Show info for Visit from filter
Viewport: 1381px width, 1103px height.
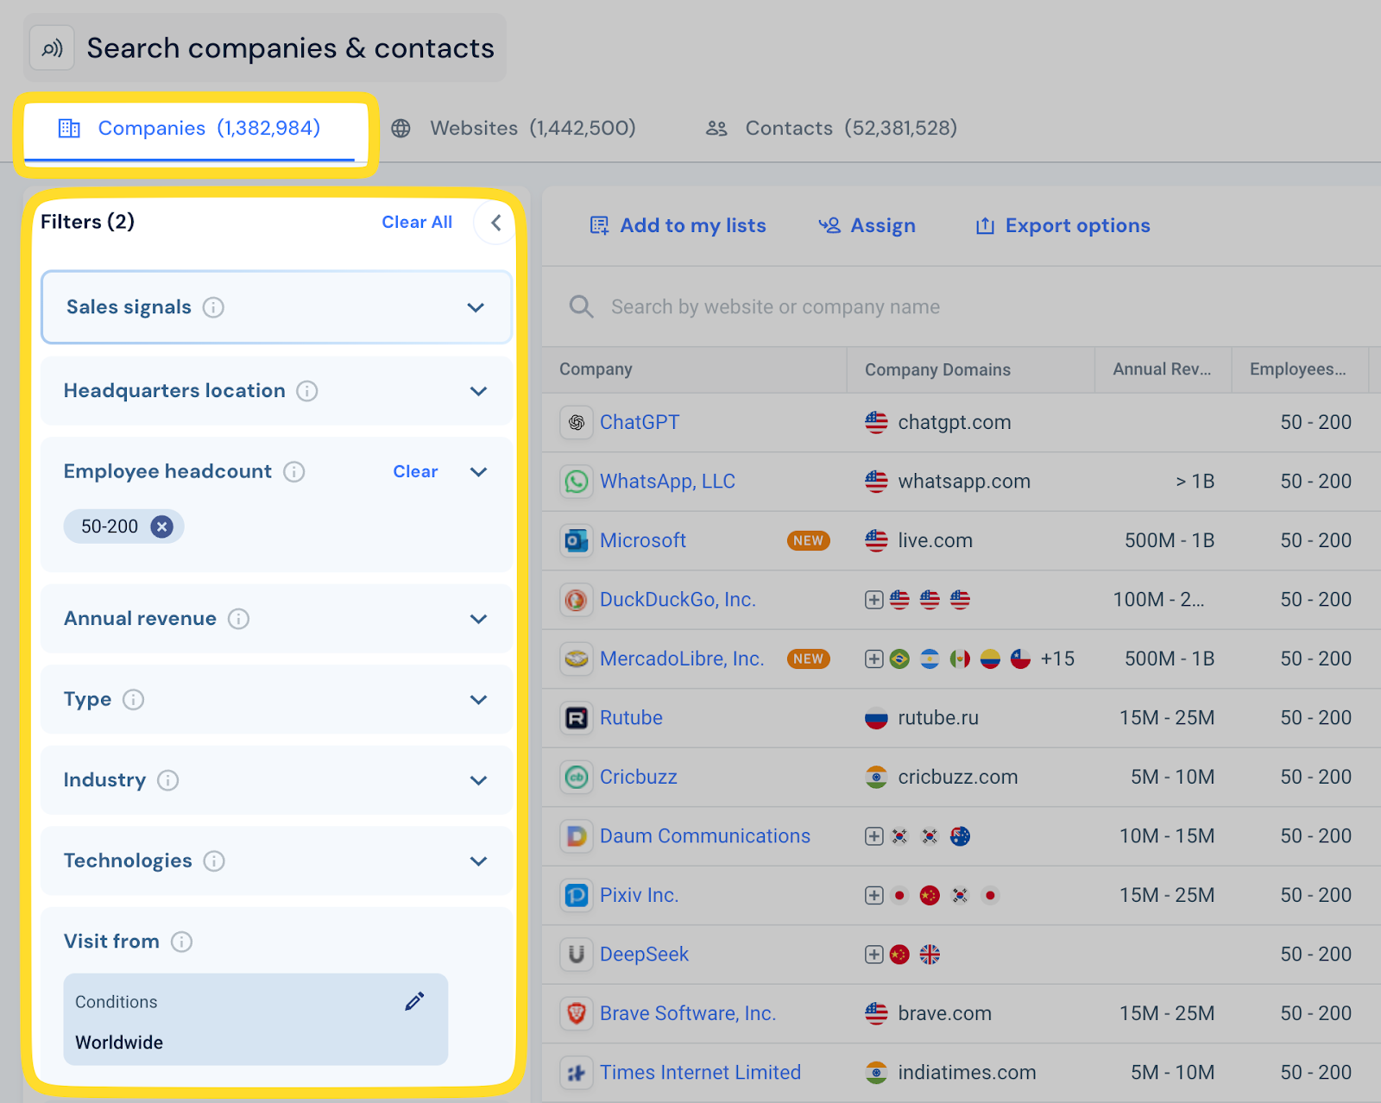181,942
